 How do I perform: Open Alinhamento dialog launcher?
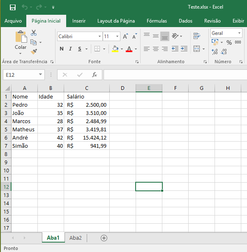click(x=205, y=62)
